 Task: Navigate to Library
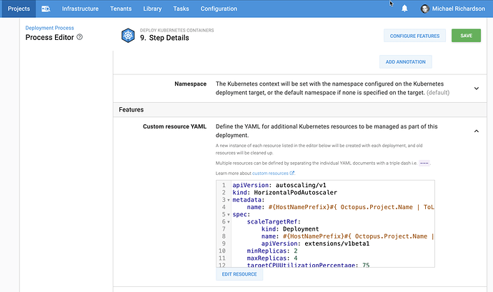click(152, 9)
